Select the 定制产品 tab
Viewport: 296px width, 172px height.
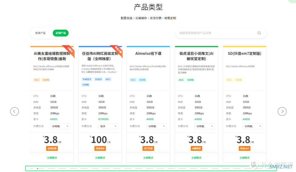pos(61,33)
